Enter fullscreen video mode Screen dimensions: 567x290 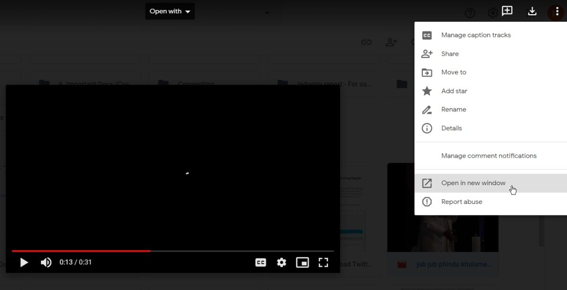[x=323, y=263]
